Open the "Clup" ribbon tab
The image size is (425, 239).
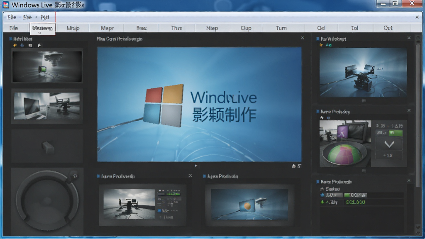246,28
